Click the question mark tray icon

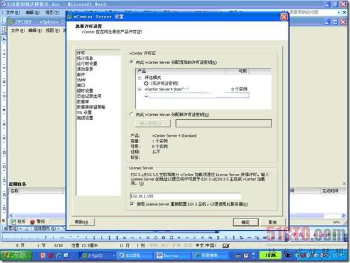pos(246,255)
